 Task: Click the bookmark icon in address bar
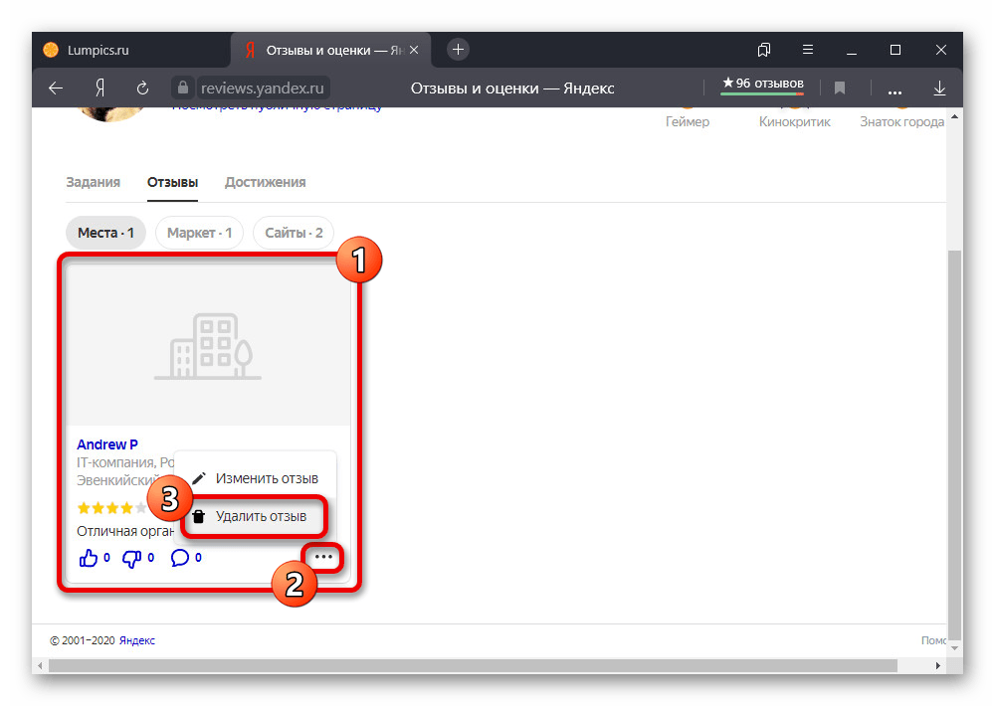[840, 88]
